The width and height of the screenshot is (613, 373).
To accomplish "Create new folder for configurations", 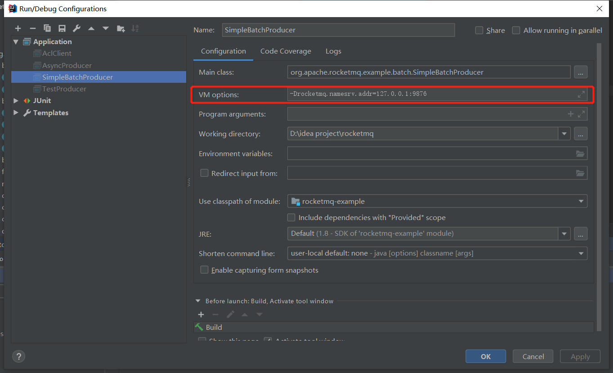I will pyautogui.click(x=121, y=28).
